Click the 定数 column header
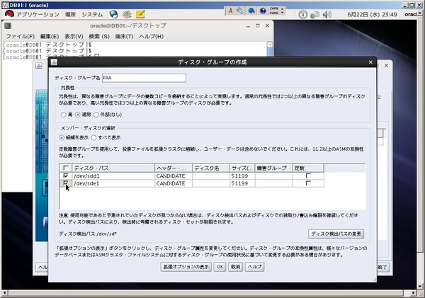The image size is (425, 298). click(308, 168)
